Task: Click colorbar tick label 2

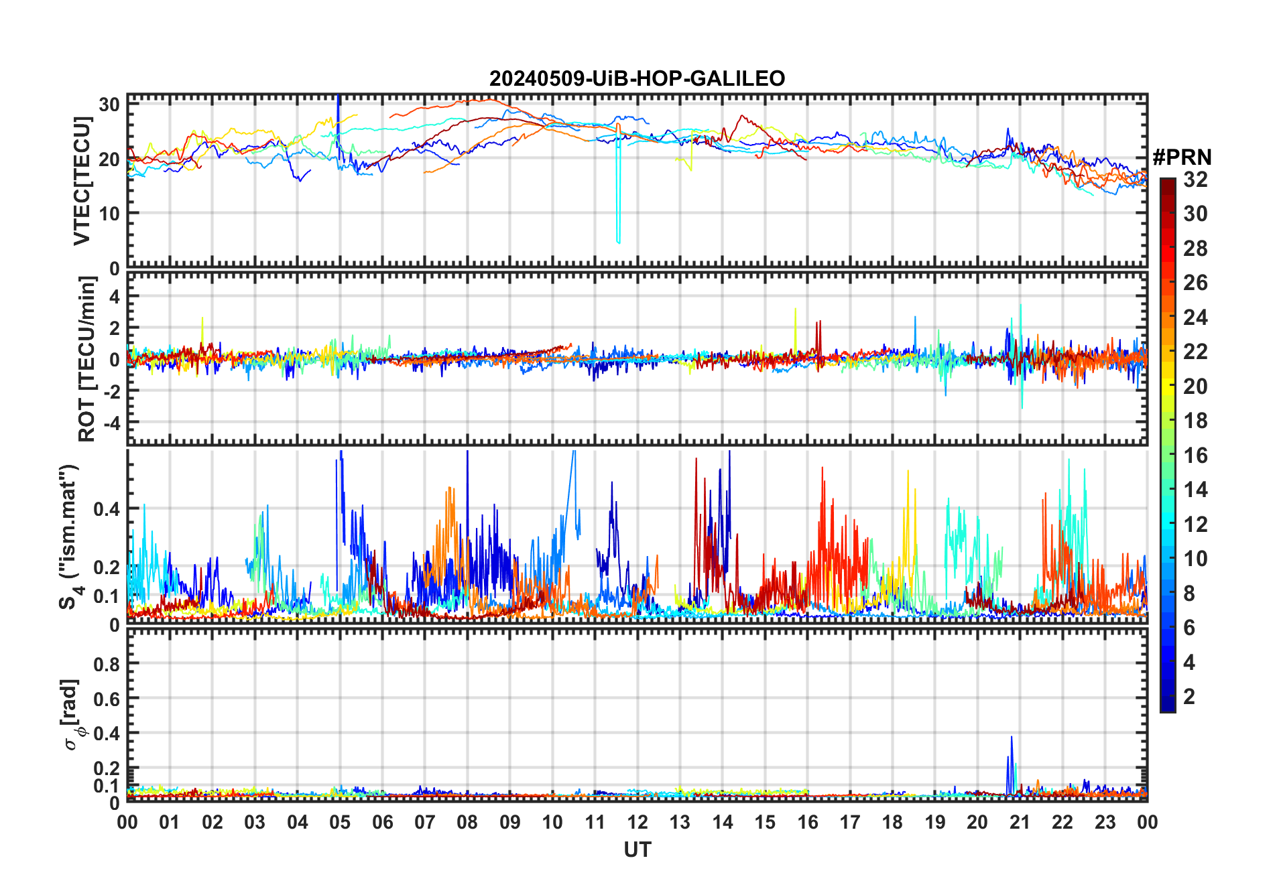Action: click(x=1189, y=697)
